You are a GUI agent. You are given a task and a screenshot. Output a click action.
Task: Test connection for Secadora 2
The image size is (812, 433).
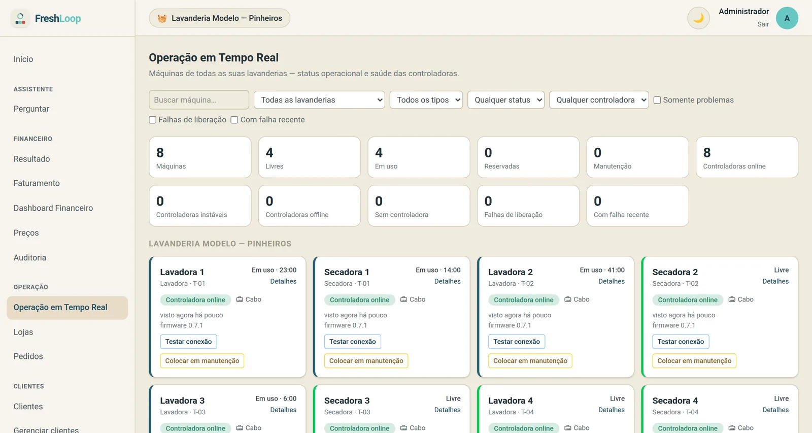[x=681, y=342]
